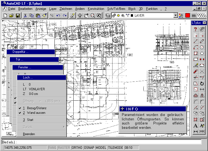
Task: Toggle the layer lock padlock icon
Action: 114,16
